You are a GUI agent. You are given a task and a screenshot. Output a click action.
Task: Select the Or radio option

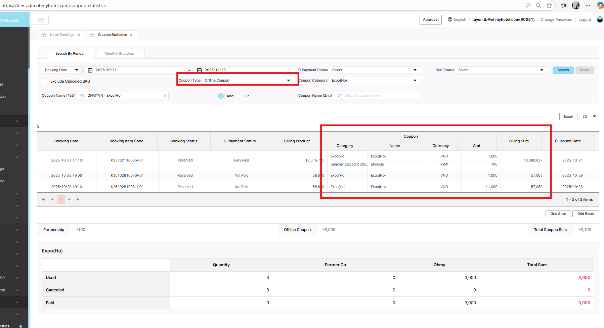(239, 96)
